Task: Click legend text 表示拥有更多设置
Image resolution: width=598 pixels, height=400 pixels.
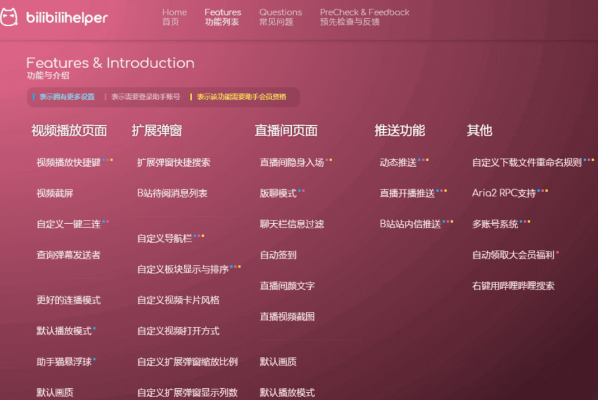Action: (67, 97)
